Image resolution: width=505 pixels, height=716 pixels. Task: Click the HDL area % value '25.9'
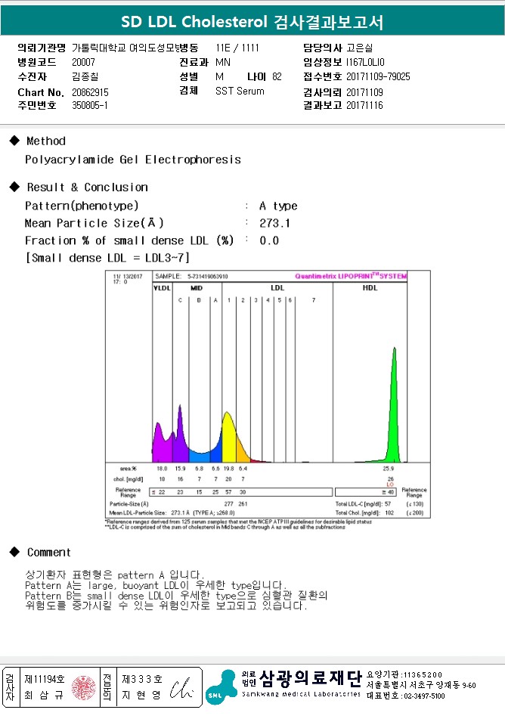(388, 469)
